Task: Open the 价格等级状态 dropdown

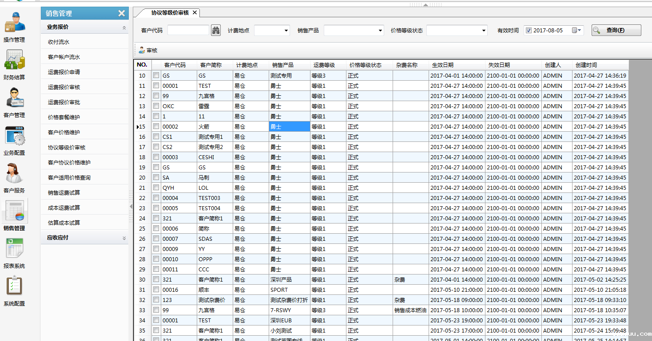Action: [x=483, y=30]
